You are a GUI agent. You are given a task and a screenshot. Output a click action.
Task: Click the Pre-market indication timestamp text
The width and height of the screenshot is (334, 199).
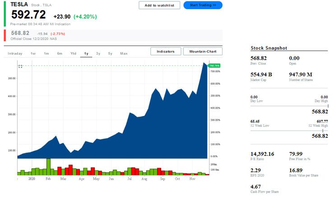[40, 24]
